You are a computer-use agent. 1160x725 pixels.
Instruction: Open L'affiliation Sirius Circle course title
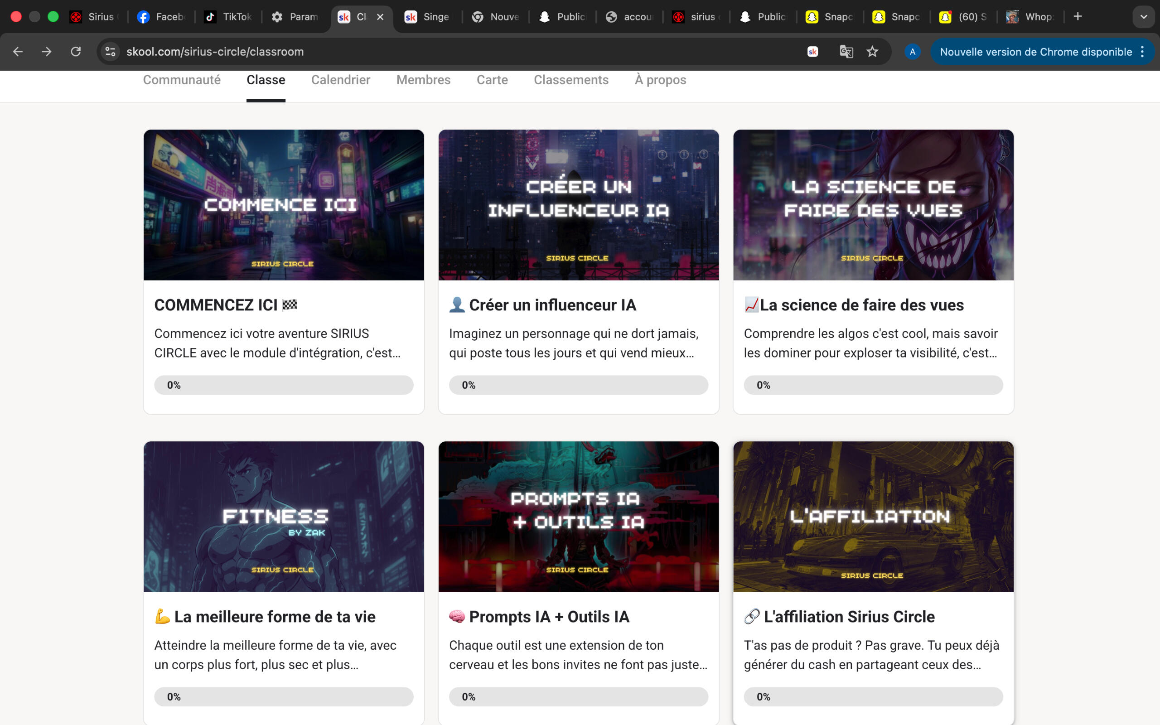click(x=848, y=617)
